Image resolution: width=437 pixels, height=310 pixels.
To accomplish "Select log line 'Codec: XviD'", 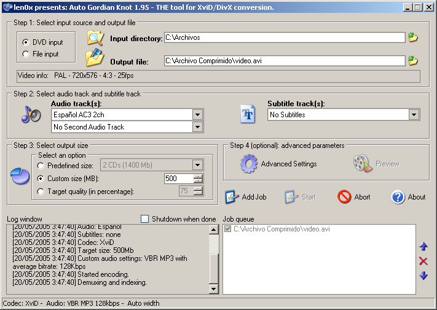I will (63, 242).
